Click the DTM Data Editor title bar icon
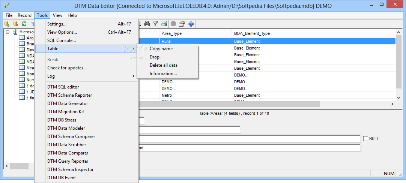 (x=6, y=5)
